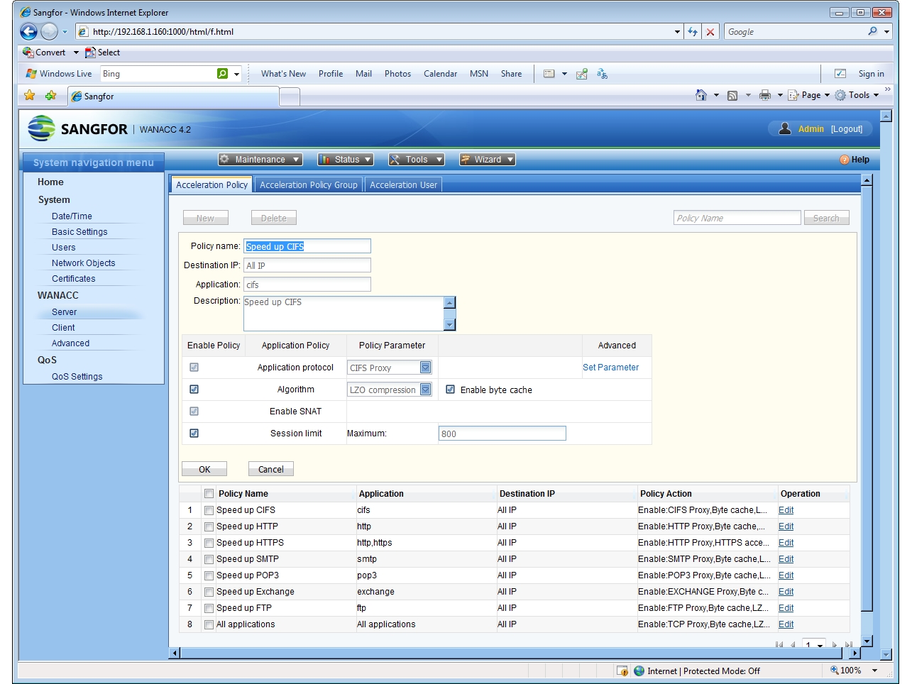
Task: Open the Wizard dropdown menu
Action: [487, 160]
